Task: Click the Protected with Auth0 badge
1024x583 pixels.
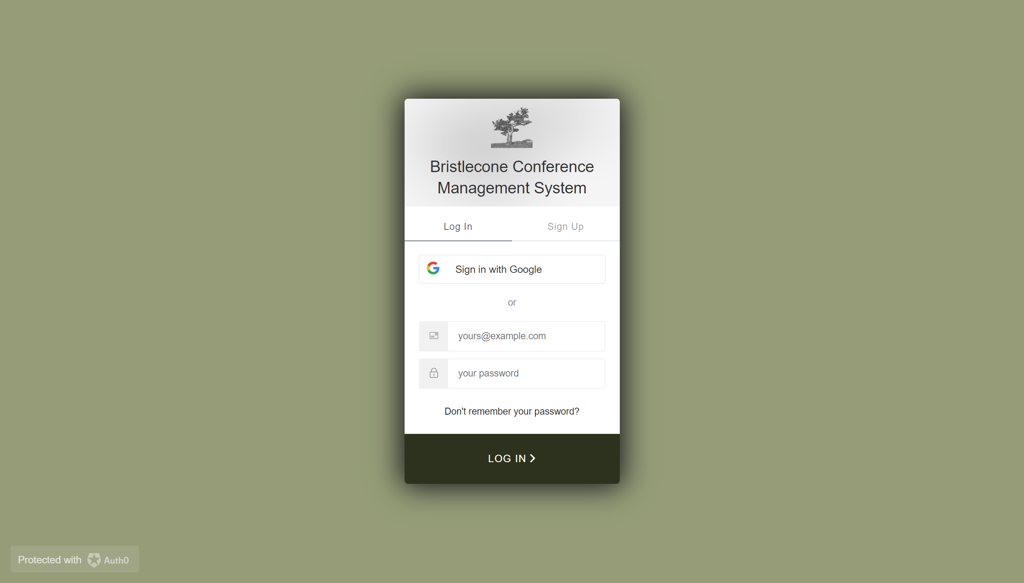Action: click(x=73, y=560)
